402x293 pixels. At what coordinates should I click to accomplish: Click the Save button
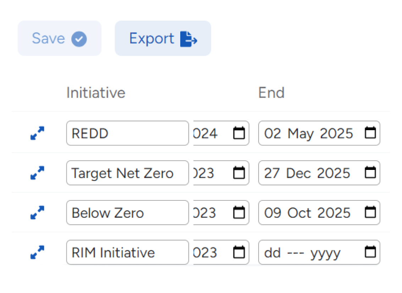pyautogui.click(x=59, y=38)
